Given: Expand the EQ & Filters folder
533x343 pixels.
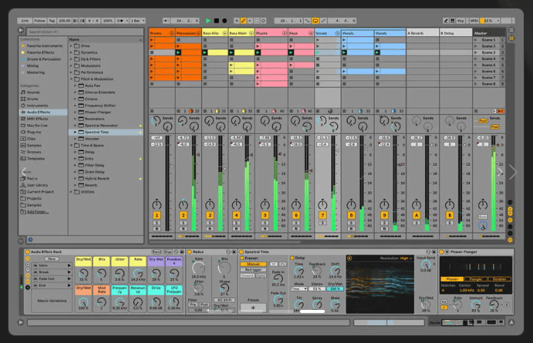Looking at the screenshot, I should [x=71, y=59].
